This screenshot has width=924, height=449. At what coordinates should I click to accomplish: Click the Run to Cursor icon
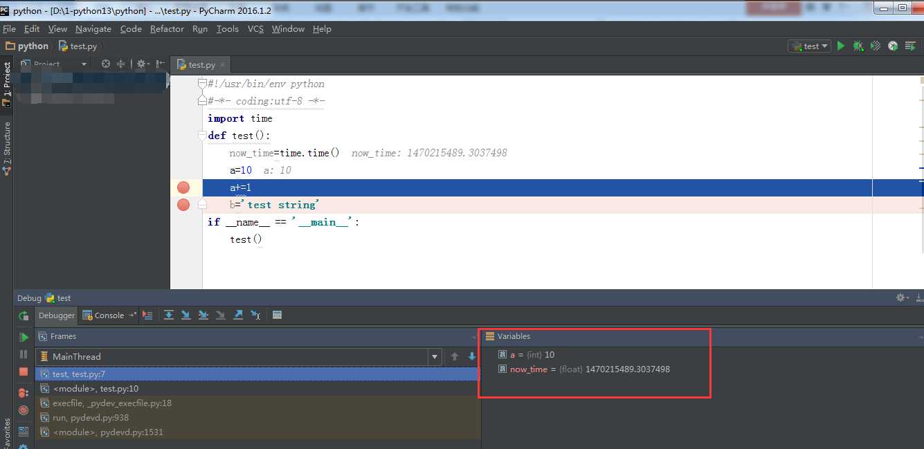tap(255, 315)
